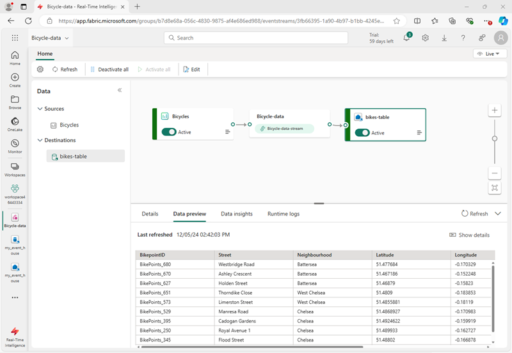
Task: Open the bikes-table node options menu
Action: click(x=419, y=132)
